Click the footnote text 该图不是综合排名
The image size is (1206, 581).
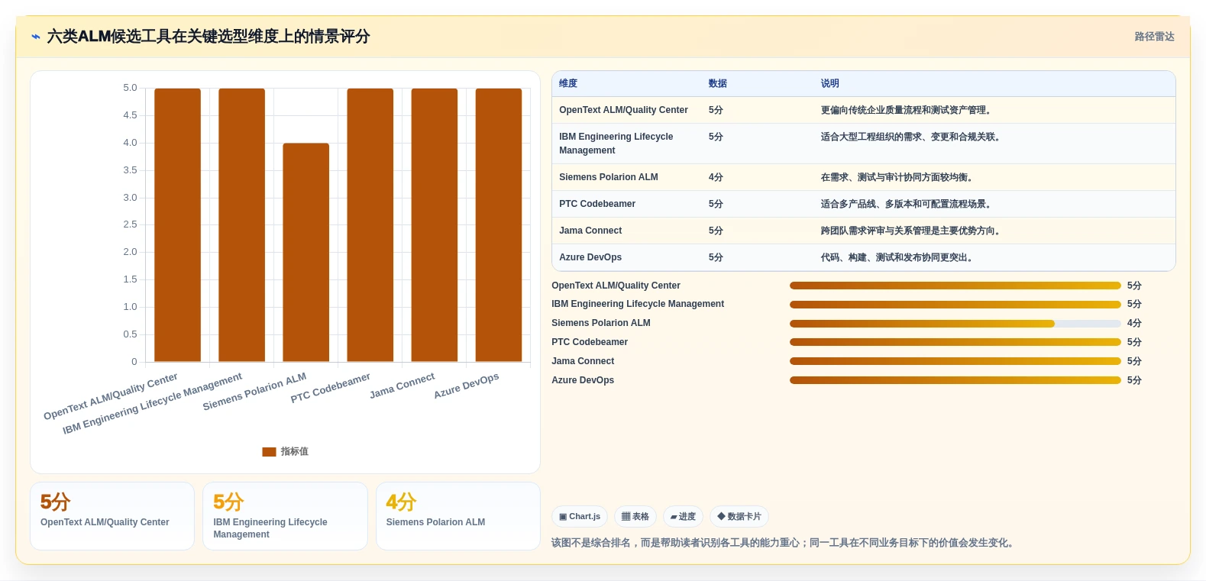[784, 543]
